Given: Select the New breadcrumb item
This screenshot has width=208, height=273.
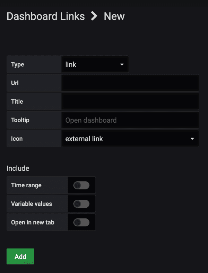Looking at the screenshot, I should (114, 16).
